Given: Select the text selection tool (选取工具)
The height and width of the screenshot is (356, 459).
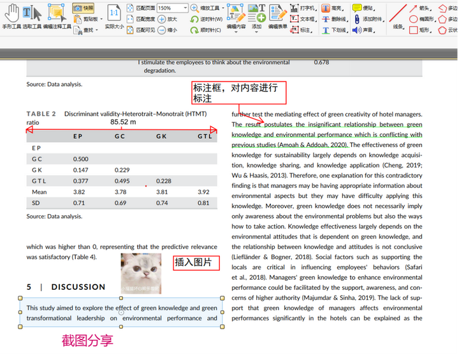Looking at the screenshot, I should tap(33, 17).
